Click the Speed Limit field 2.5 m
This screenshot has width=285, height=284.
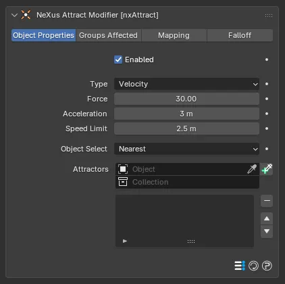186,128
